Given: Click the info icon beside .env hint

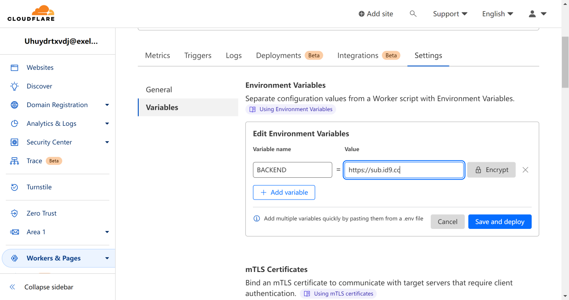Looking at the screenshot, I should pos(256,219).
